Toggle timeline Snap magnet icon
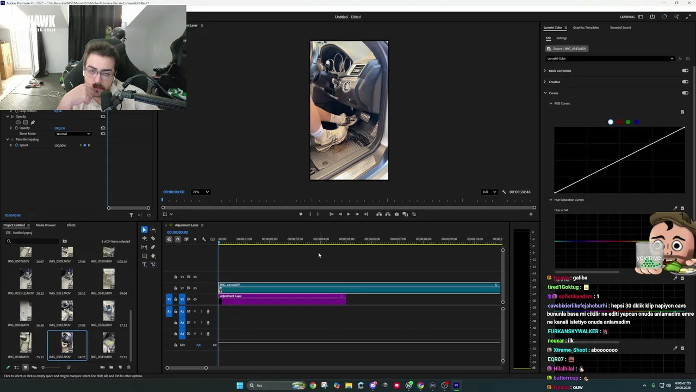This screenshot has width=696, height=392. [x=178, y=239]
